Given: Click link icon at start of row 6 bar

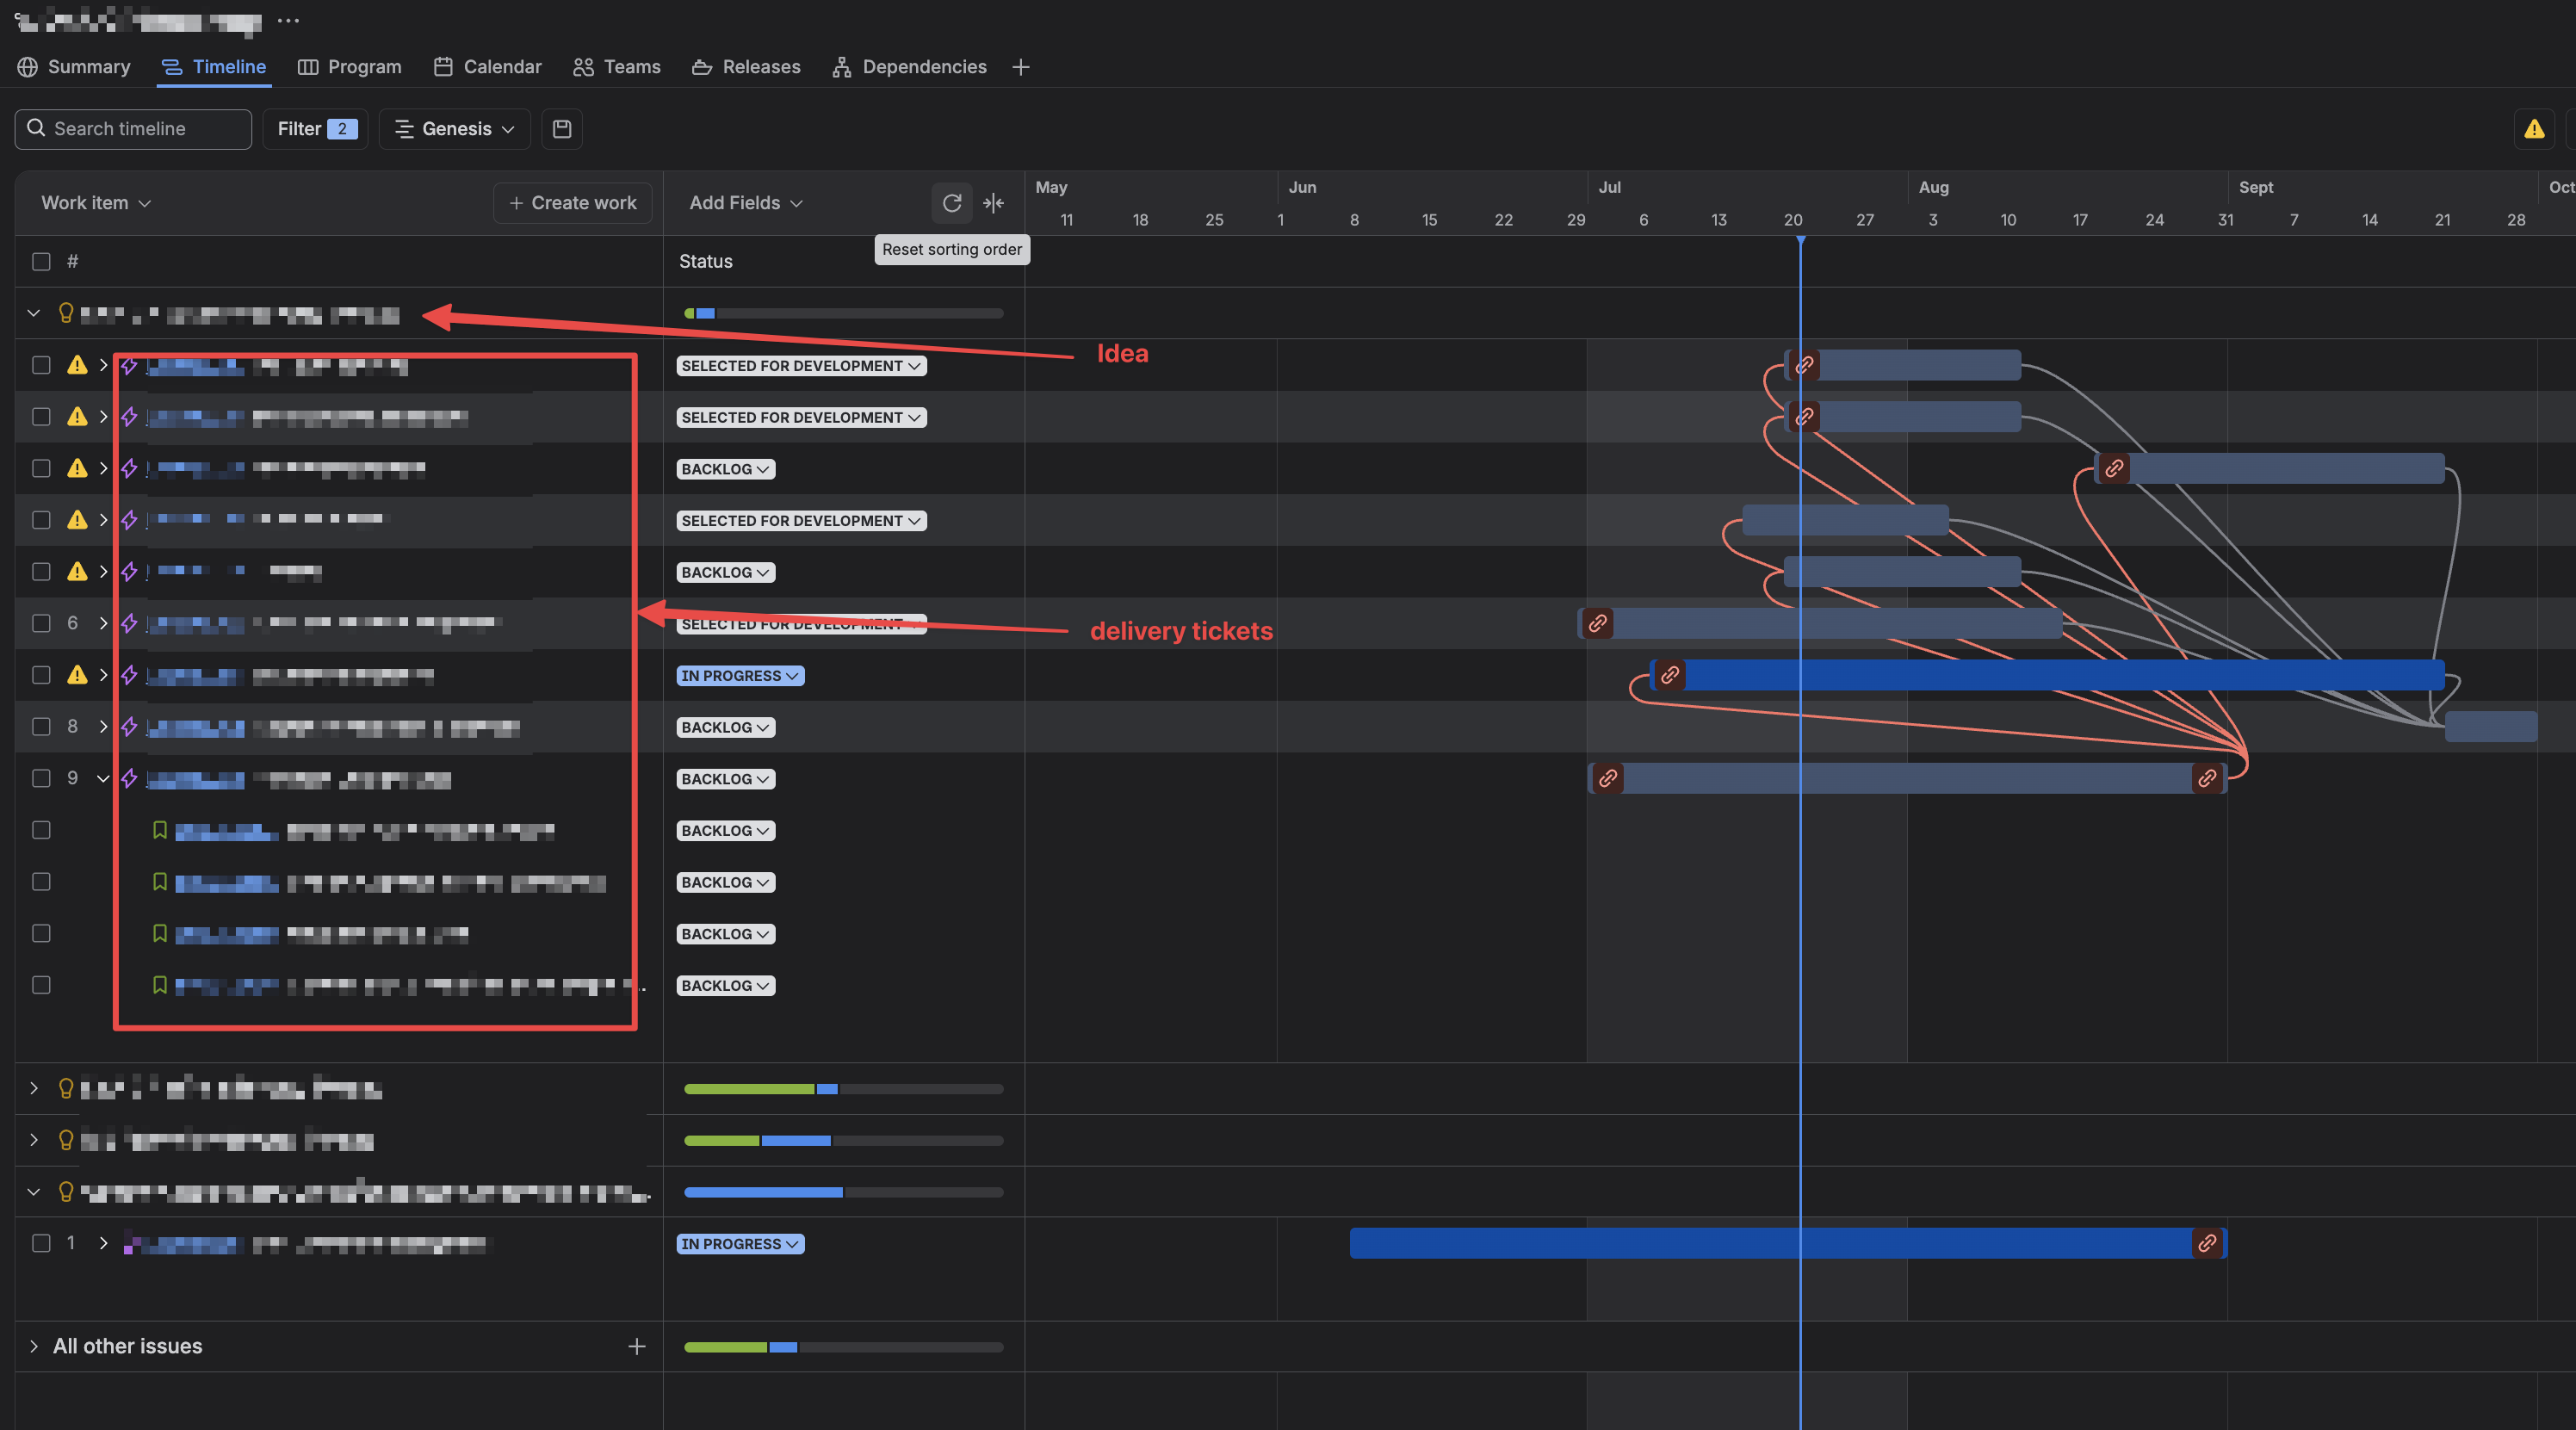Looking at the screenshot, I should (x=1598, y=623).
